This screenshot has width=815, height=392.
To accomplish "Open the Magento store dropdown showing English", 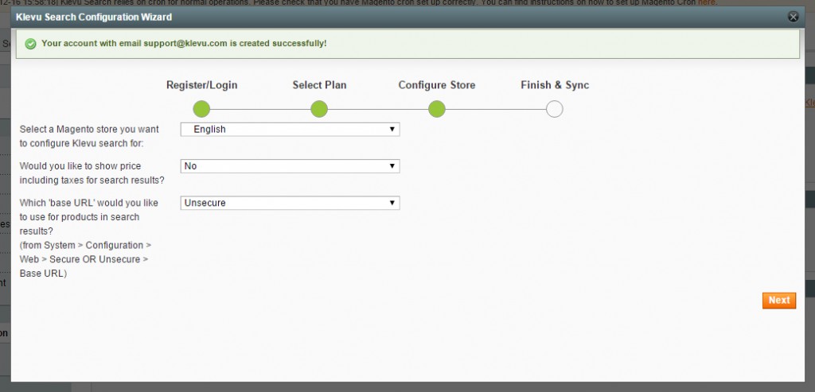I will [290, 129].
